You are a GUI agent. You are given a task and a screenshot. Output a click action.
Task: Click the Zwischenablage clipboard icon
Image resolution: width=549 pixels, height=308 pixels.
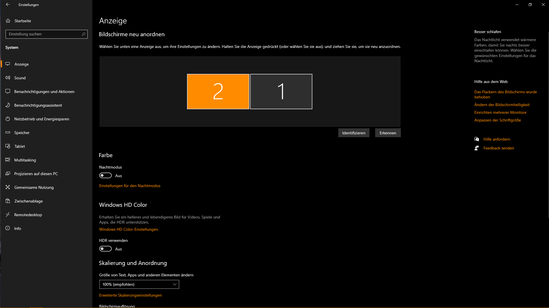(x=8, y=201)
